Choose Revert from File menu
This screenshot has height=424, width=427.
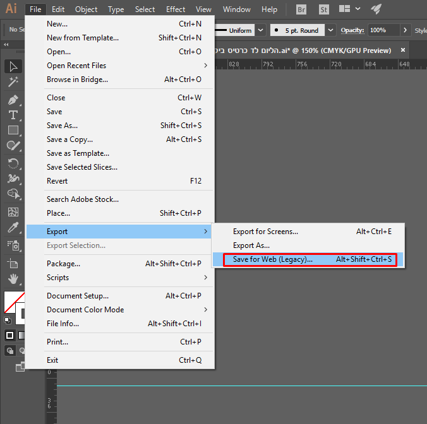coord(119,181)
